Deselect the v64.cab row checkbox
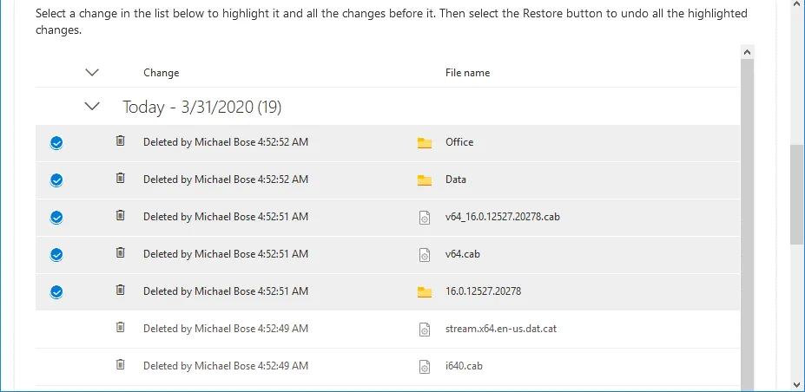Viewport: 805px width, 392px height. click(x=56, y=255)
